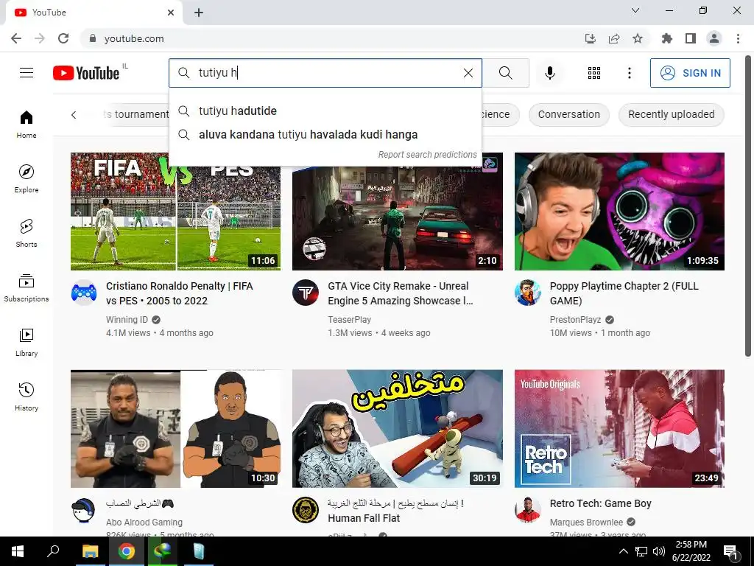Image resolution: width=754 pixels, height=566 pixels.
Task: Bookmark this page with the star
Action: point(637,38)
